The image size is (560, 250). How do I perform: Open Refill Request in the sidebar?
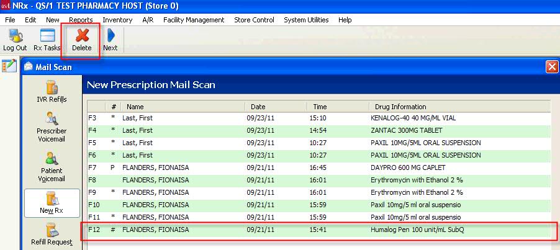(52, 234)
